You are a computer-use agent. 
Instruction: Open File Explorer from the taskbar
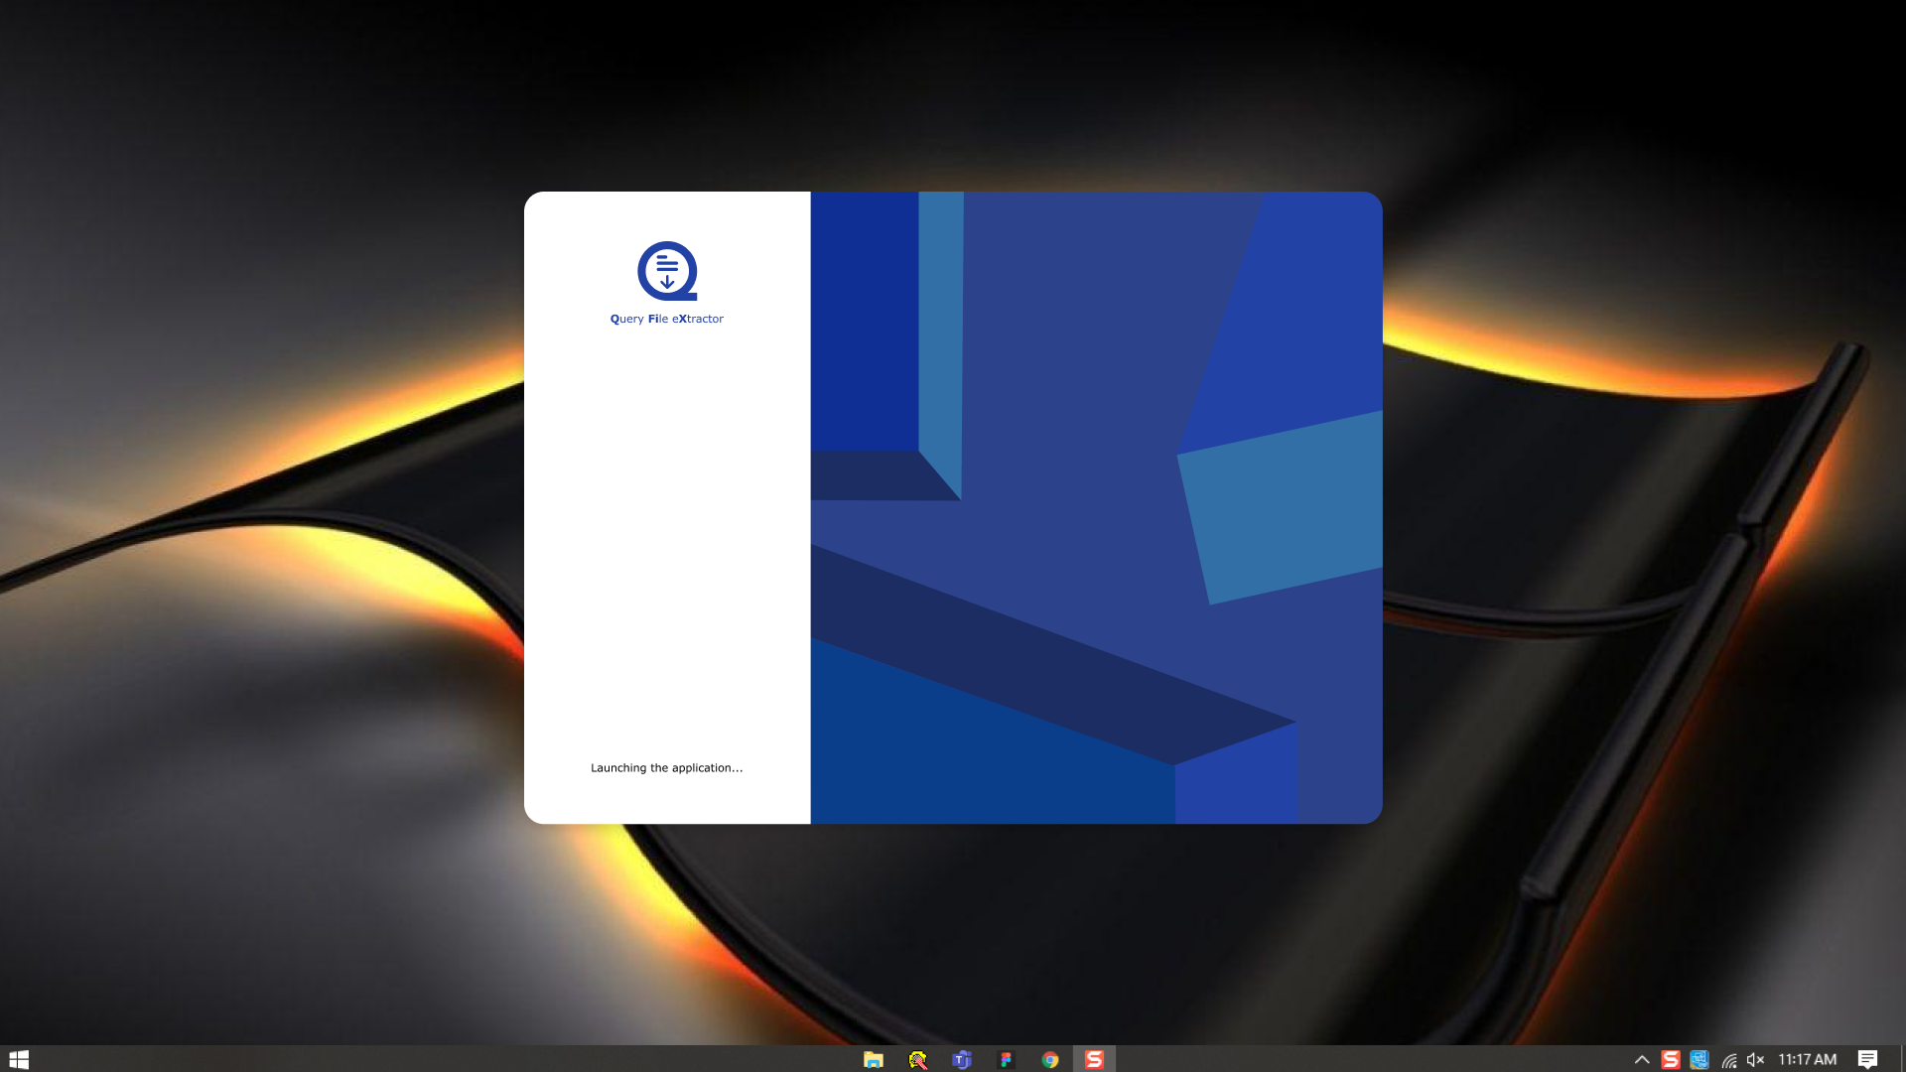pyautogui.click(x=874, y=1060)
